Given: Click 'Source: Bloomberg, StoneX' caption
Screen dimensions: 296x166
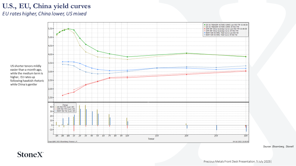Looking at the screenshot, I should point(279,146).
